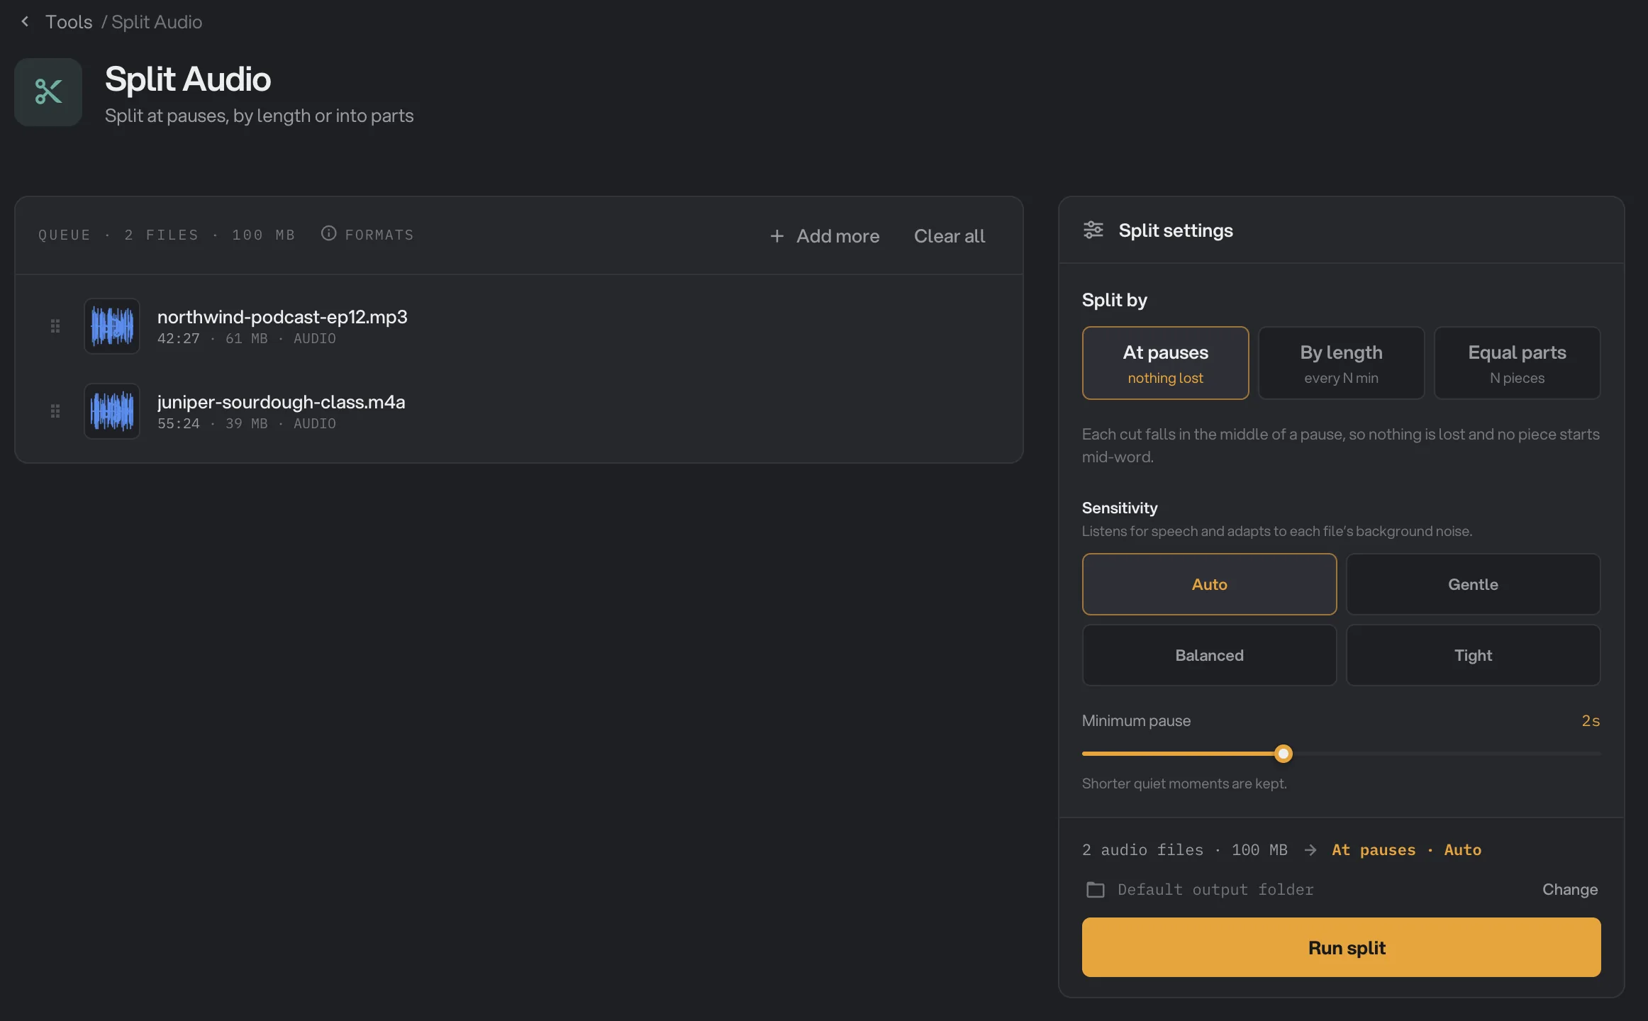Image resolution: width=1648 pixels, height=1021 pixels.
Task: Click the folder icon beside Default output folder
Action: pos(1096,890)
